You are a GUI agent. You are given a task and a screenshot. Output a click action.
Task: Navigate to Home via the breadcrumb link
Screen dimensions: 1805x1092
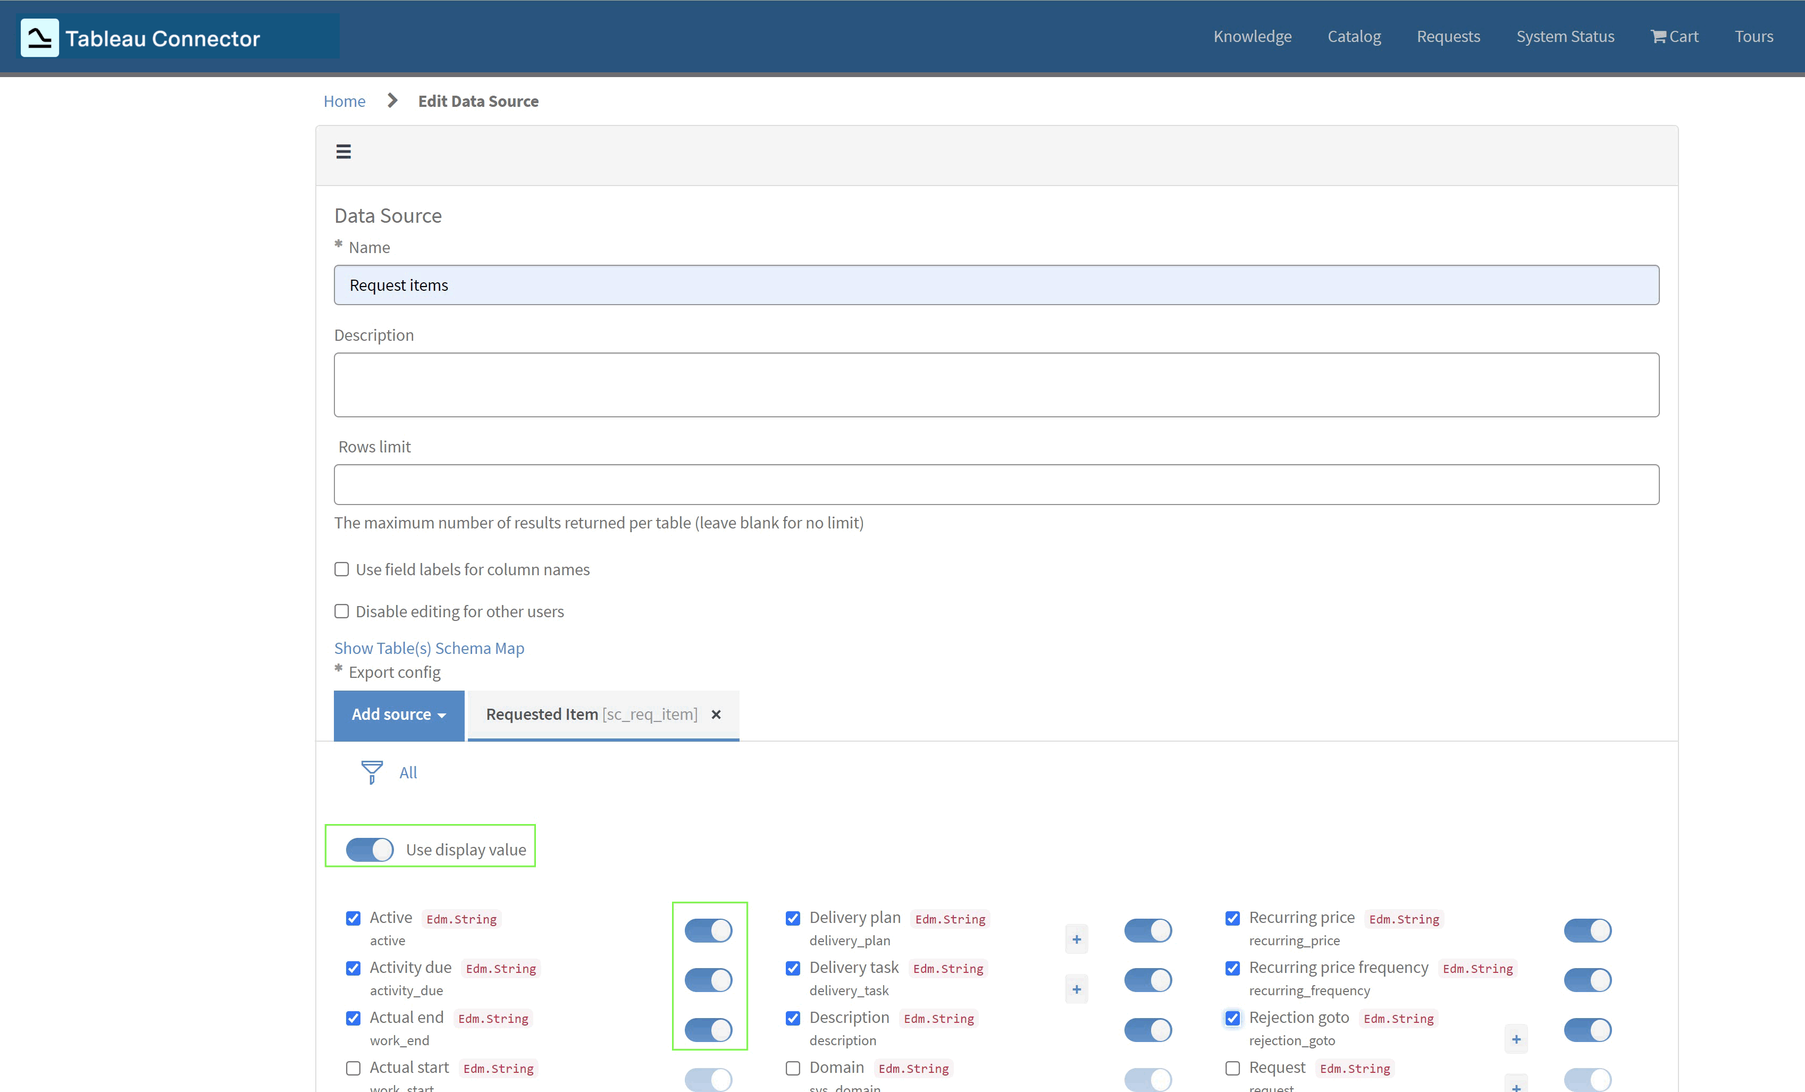point(345,101)
